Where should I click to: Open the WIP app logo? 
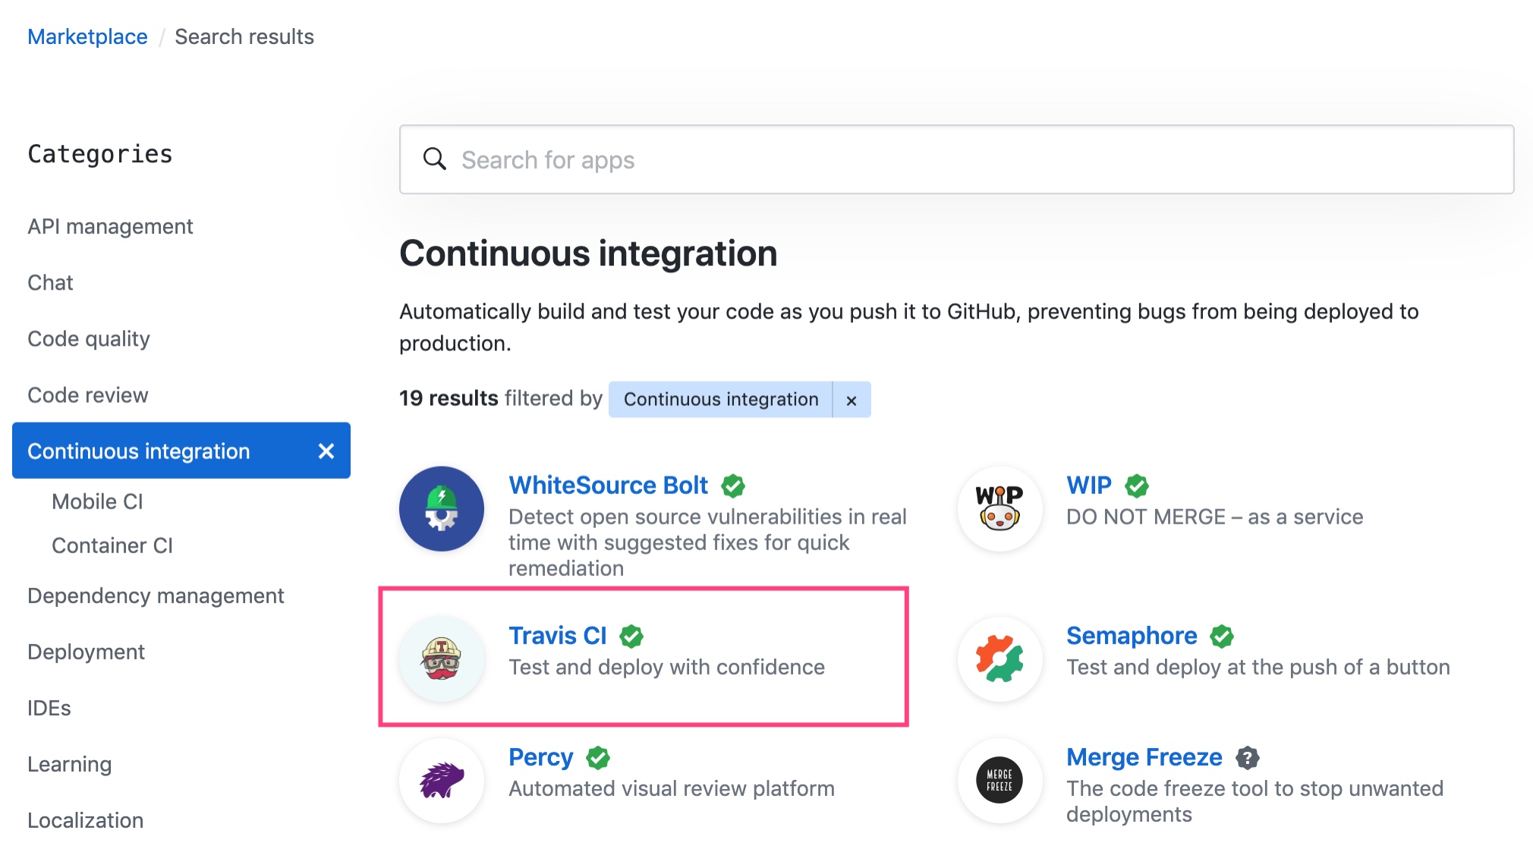(x=999, y=508)
